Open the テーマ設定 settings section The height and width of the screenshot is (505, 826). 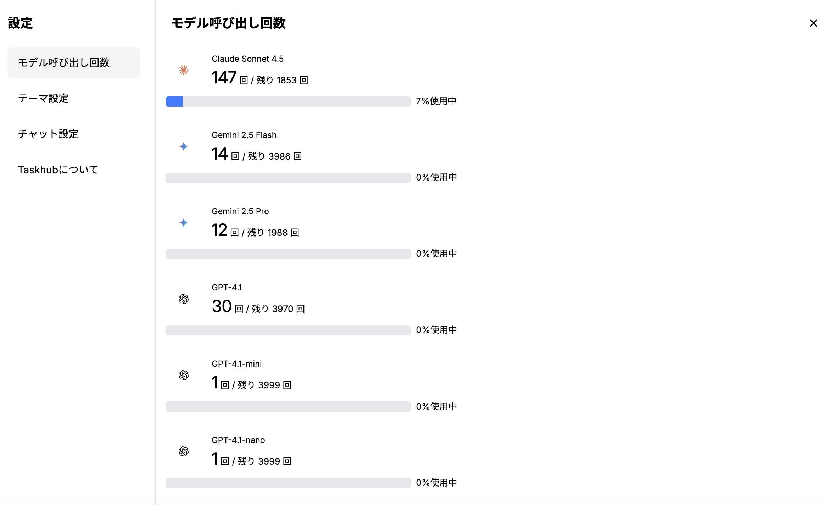click(x=43, y=99)
